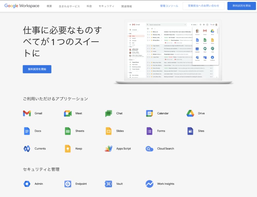Click the Cloud Search icon
Viewport: 257px width, 197px height.
pos(150,149)
